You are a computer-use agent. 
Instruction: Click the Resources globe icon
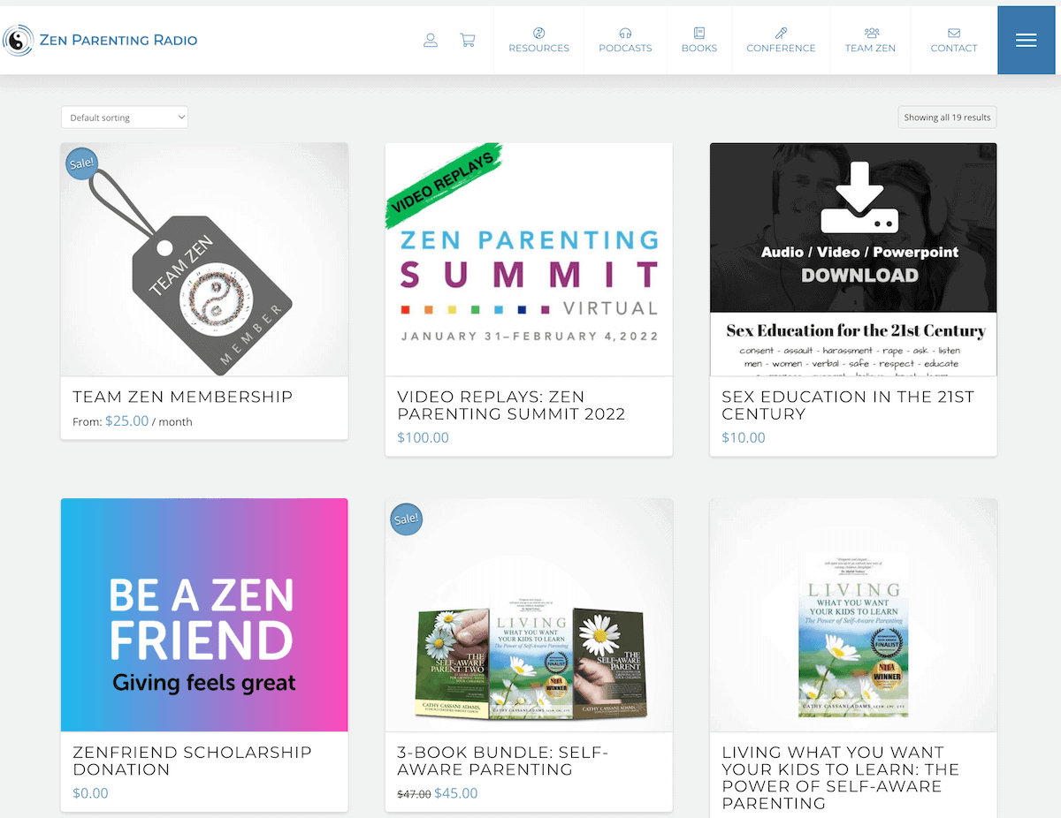[x=538, y=33]
